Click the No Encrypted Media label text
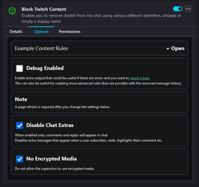The width and height of the screenshot is (199, 187). [52, 159]
